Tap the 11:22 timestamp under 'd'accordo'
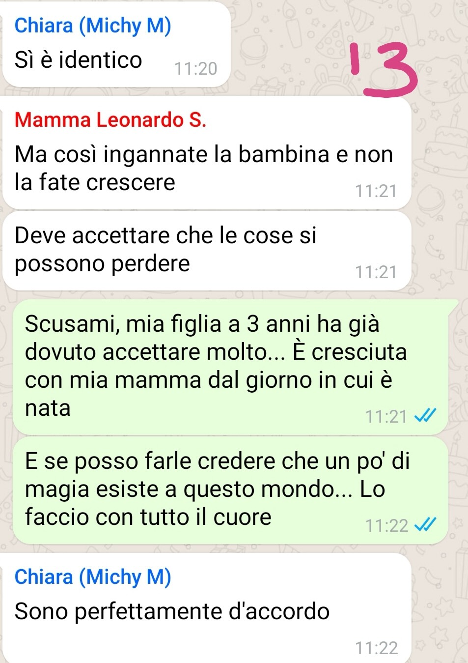Viewport: 468px width, 663px height. point(377,648)
